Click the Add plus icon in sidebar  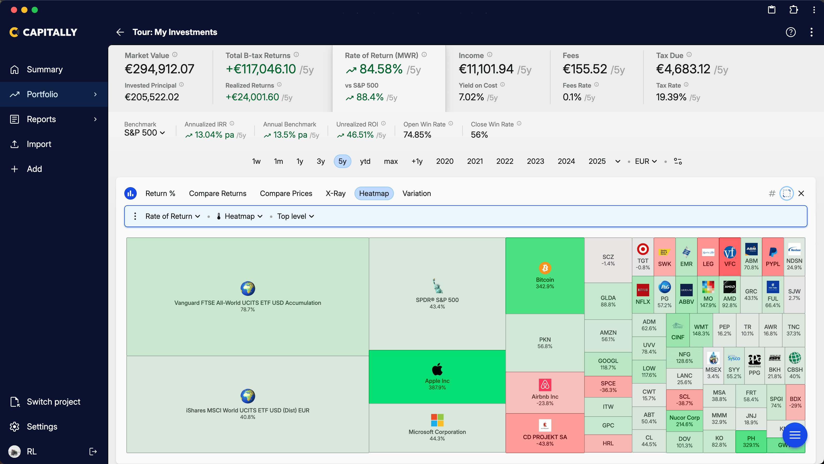pos(15,169)
